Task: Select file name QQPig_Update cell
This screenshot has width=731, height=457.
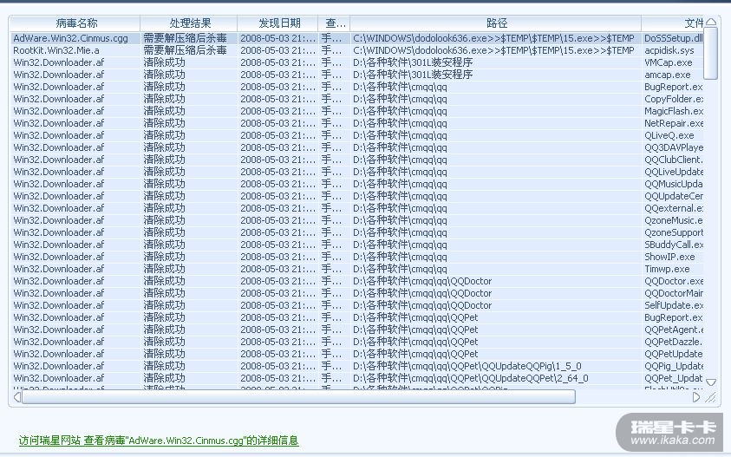Action: tap(673, 366)
